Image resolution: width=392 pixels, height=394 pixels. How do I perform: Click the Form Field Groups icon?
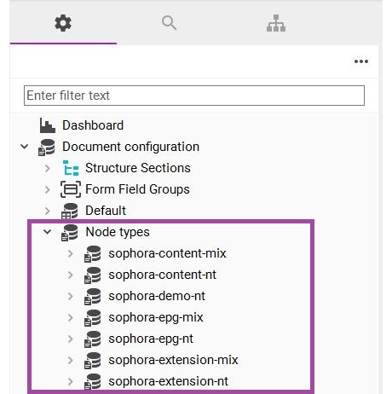point(71,189)
